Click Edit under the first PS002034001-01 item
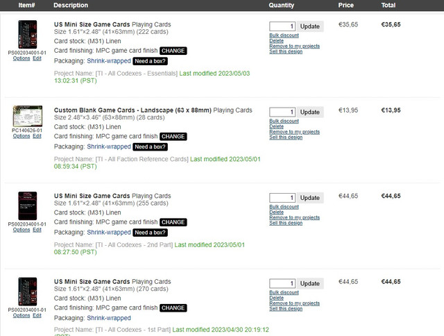The image size is (444, 336). pyautogui.click(x=37, y=58)
